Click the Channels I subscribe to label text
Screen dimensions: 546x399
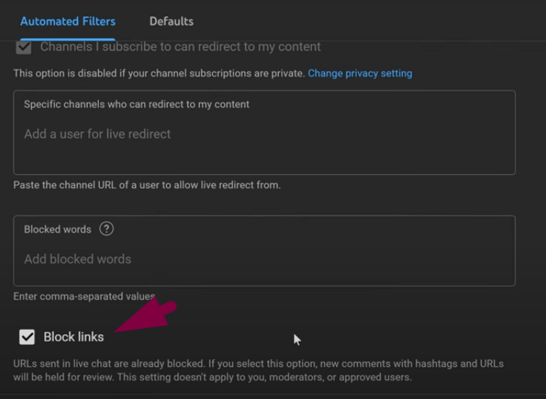[x=180, y=47]
